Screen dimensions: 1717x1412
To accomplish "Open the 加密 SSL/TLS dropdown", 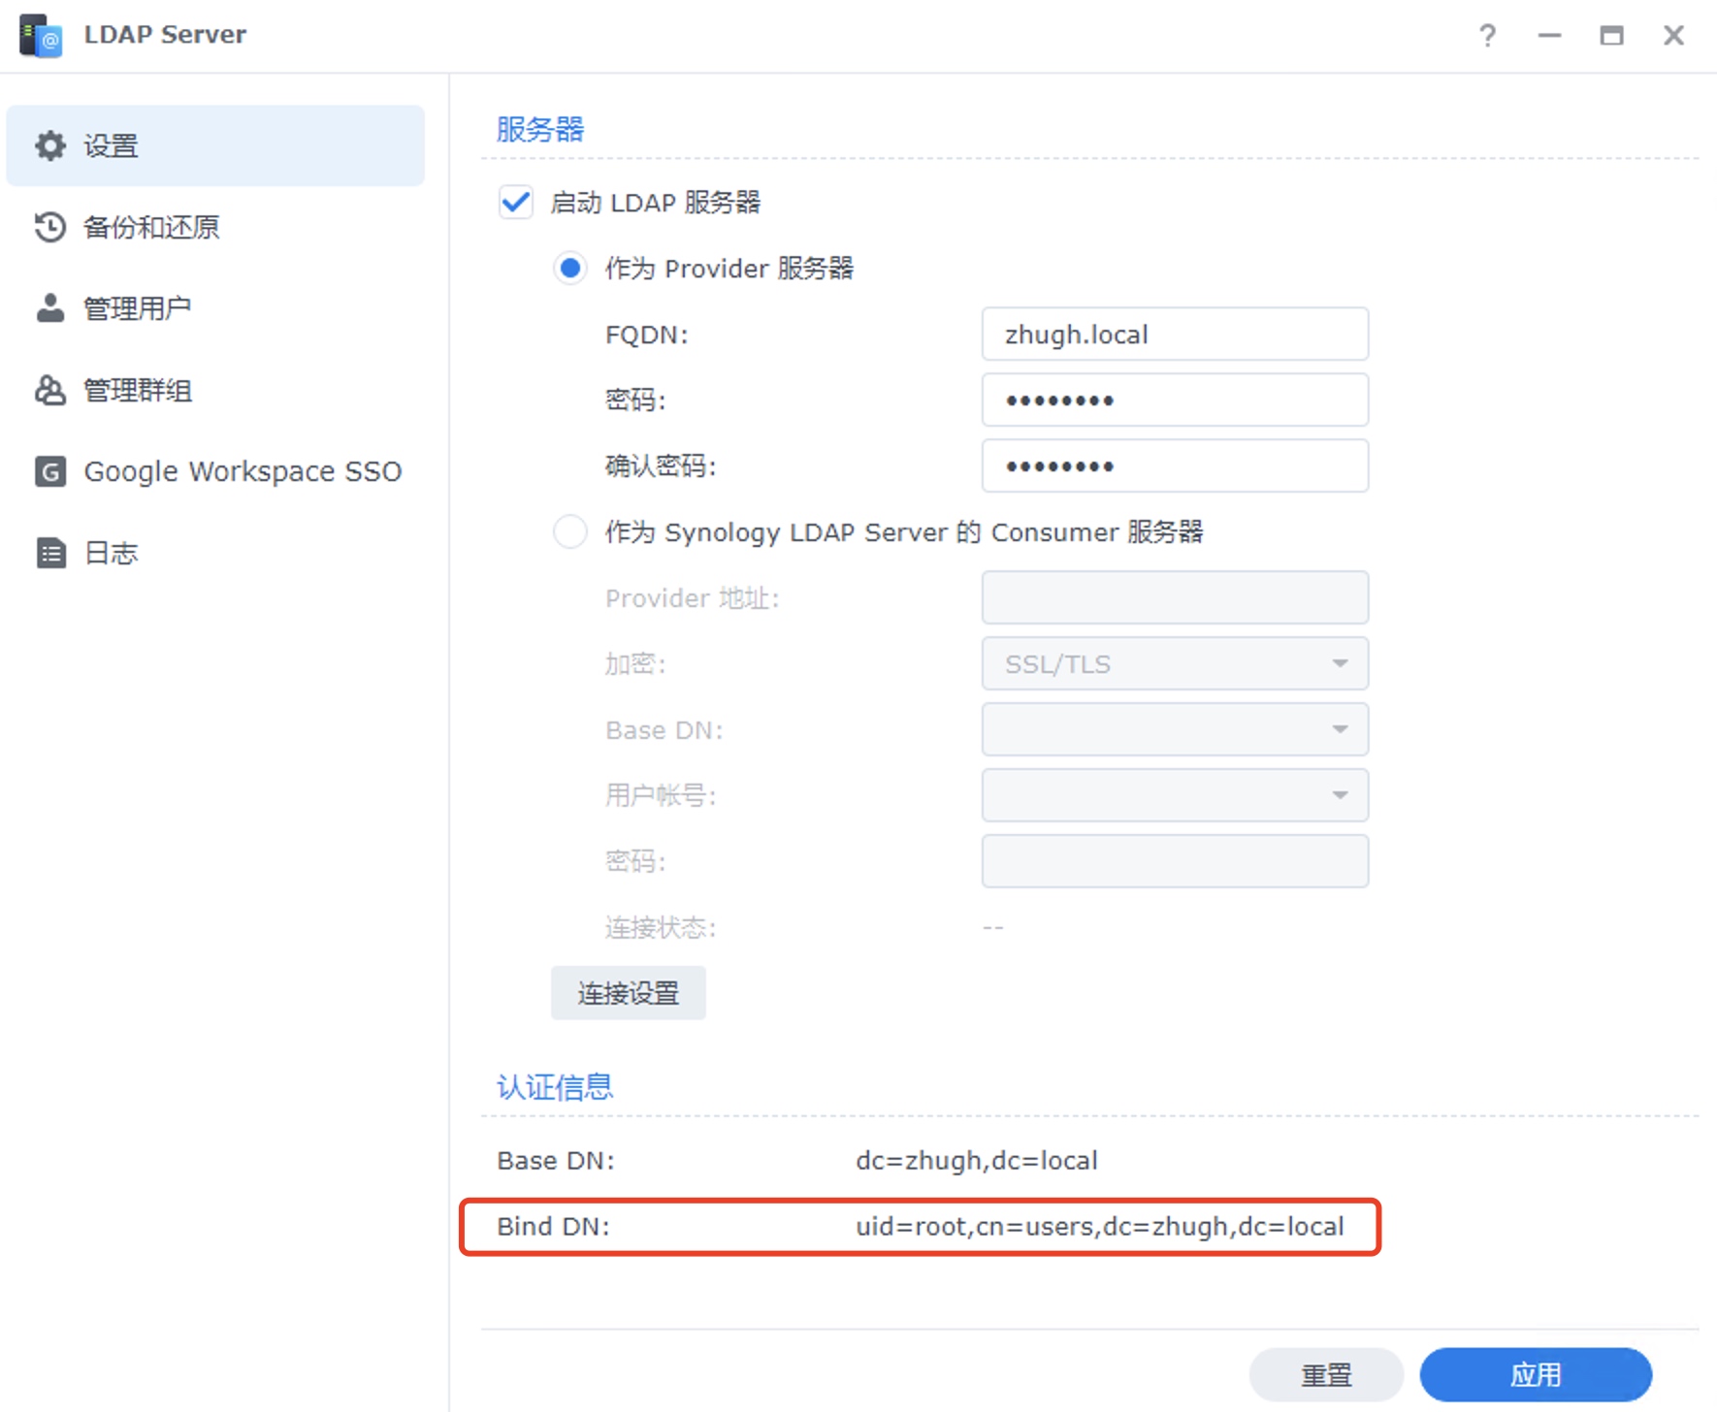I will 1175,664.
